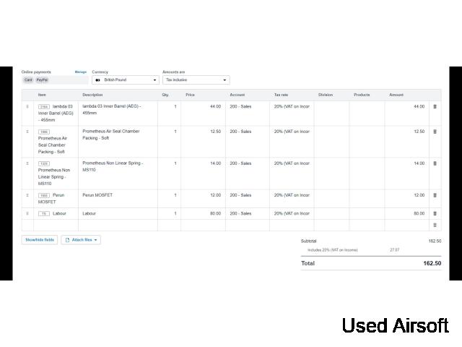Image resolution: width=462 pixels, height=347 pixels.
Task: Edit the Labour price field of 80.00
Action: [203, 213]
